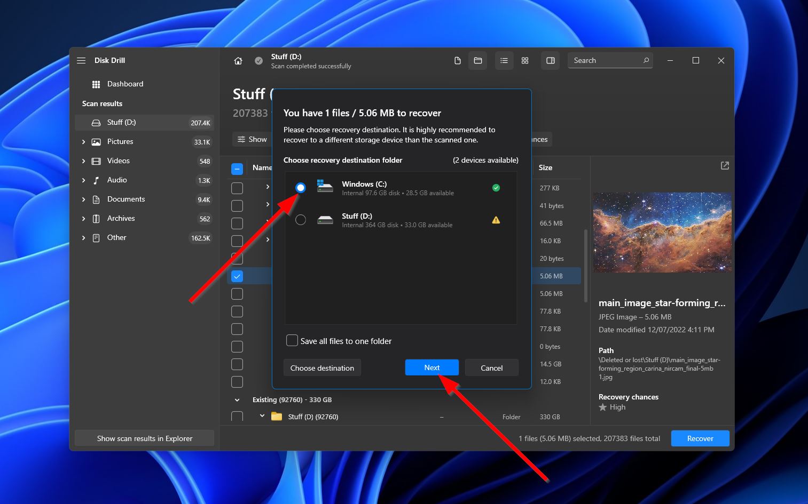Expand the Videos category
The image size is (808, 504).
[x=83, y=161]
